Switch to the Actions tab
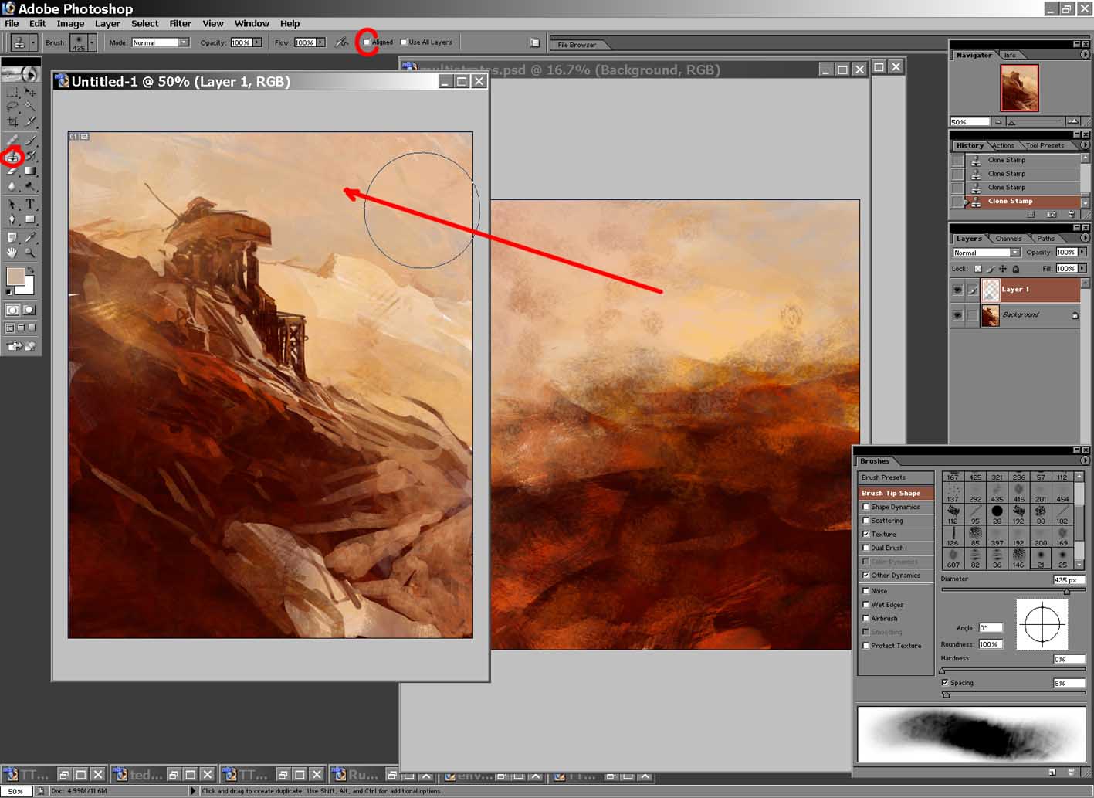 point(1003,145)
